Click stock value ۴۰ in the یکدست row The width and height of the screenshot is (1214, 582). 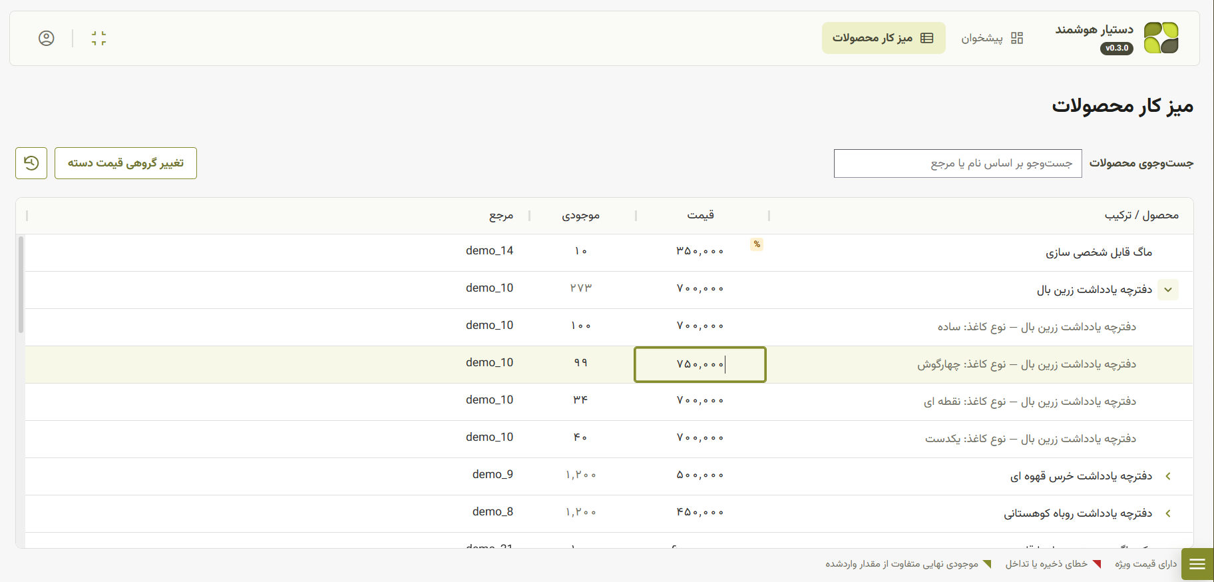580,437
